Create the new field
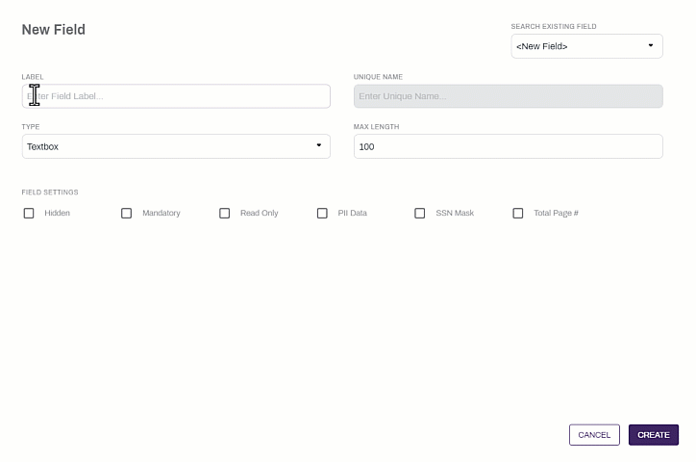 pos(654,435)
